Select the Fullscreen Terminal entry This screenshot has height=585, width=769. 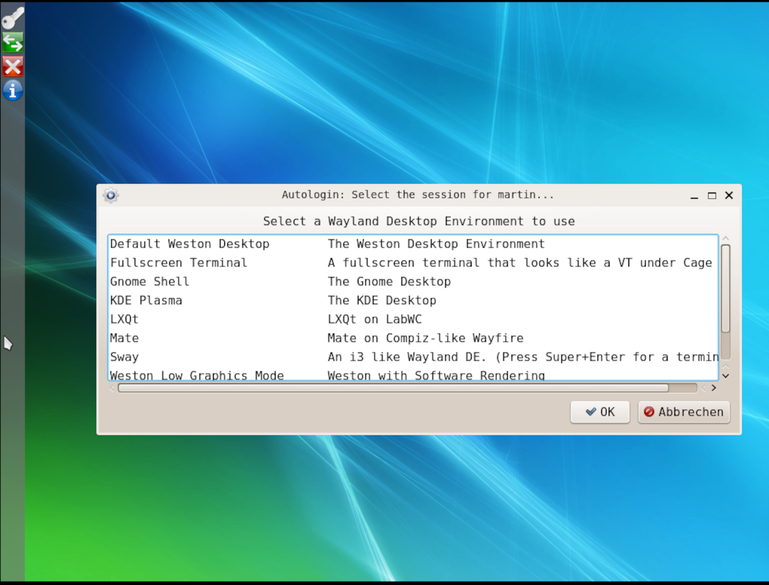(178, 263)
